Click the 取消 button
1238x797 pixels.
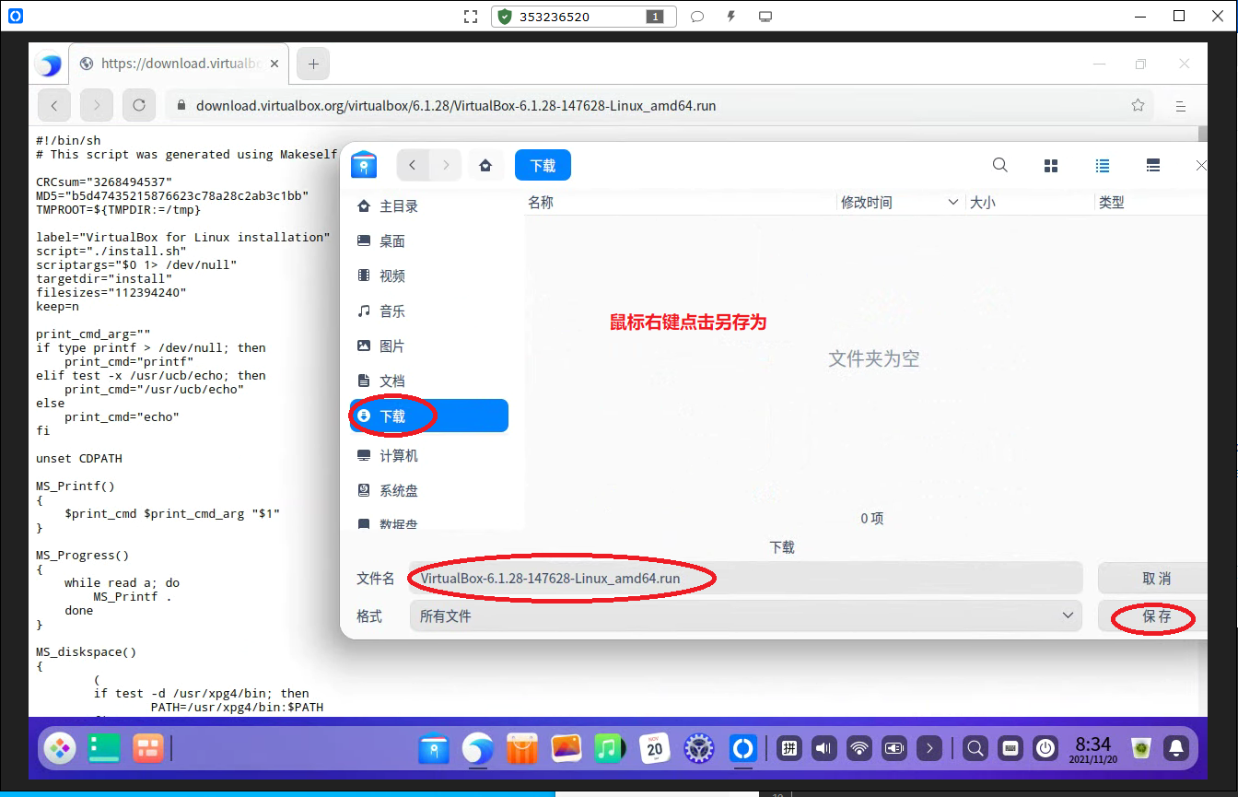coord(1155,579)
